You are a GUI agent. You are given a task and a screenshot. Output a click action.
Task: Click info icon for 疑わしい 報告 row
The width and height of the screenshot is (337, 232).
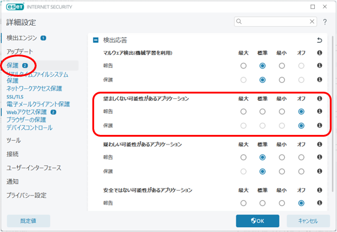tap(320, 157)
